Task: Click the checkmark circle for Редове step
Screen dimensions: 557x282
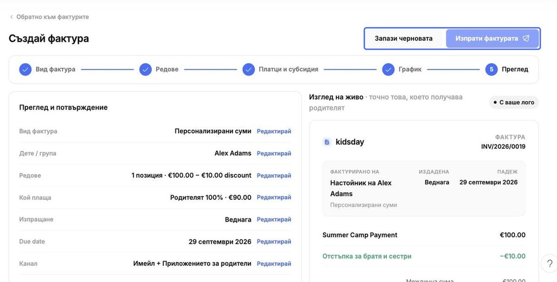Action: 145,69
